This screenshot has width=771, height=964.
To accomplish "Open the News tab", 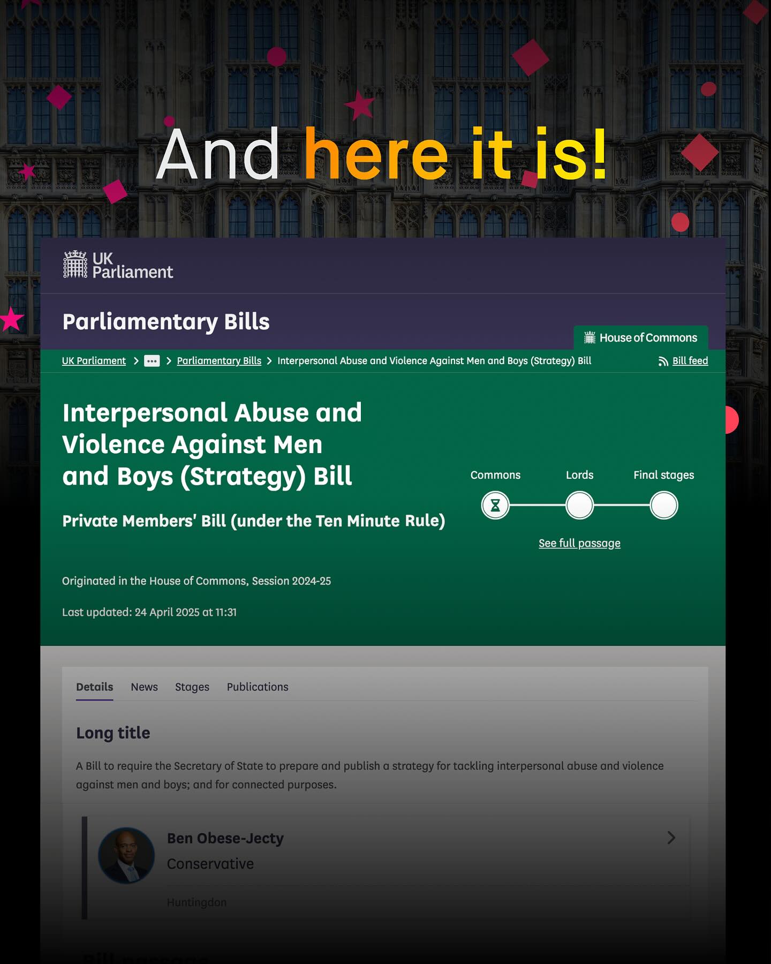I will pos(144,687).
